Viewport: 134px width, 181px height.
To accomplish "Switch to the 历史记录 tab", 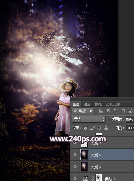I will coord(113,104).
